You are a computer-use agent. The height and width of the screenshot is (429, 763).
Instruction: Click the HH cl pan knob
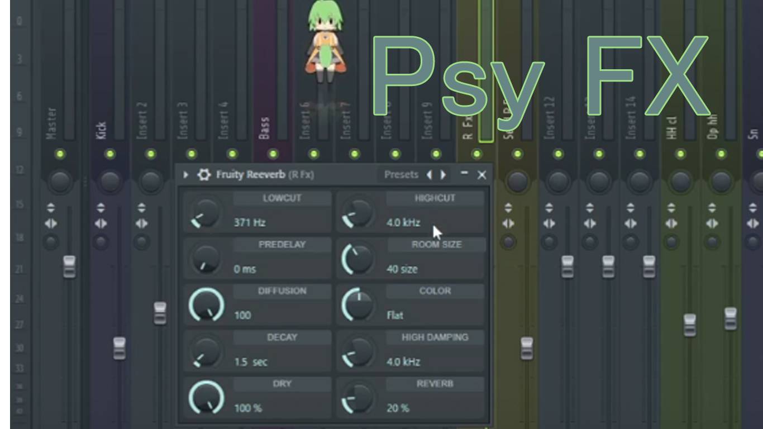click(x=681, y=181)
